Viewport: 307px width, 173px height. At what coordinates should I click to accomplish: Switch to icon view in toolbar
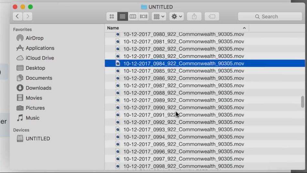112,17
